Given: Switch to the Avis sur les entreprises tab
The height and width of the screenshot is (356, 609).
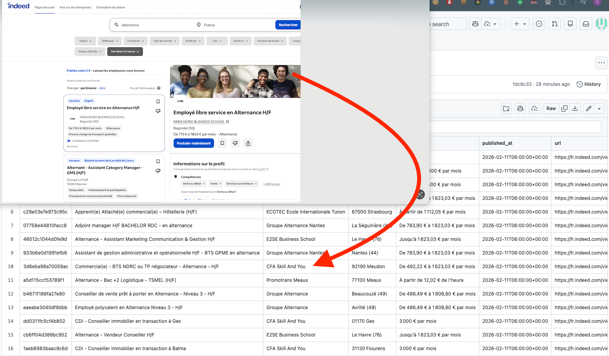Looking at the screenshot, I should click(x=75, y=7).
